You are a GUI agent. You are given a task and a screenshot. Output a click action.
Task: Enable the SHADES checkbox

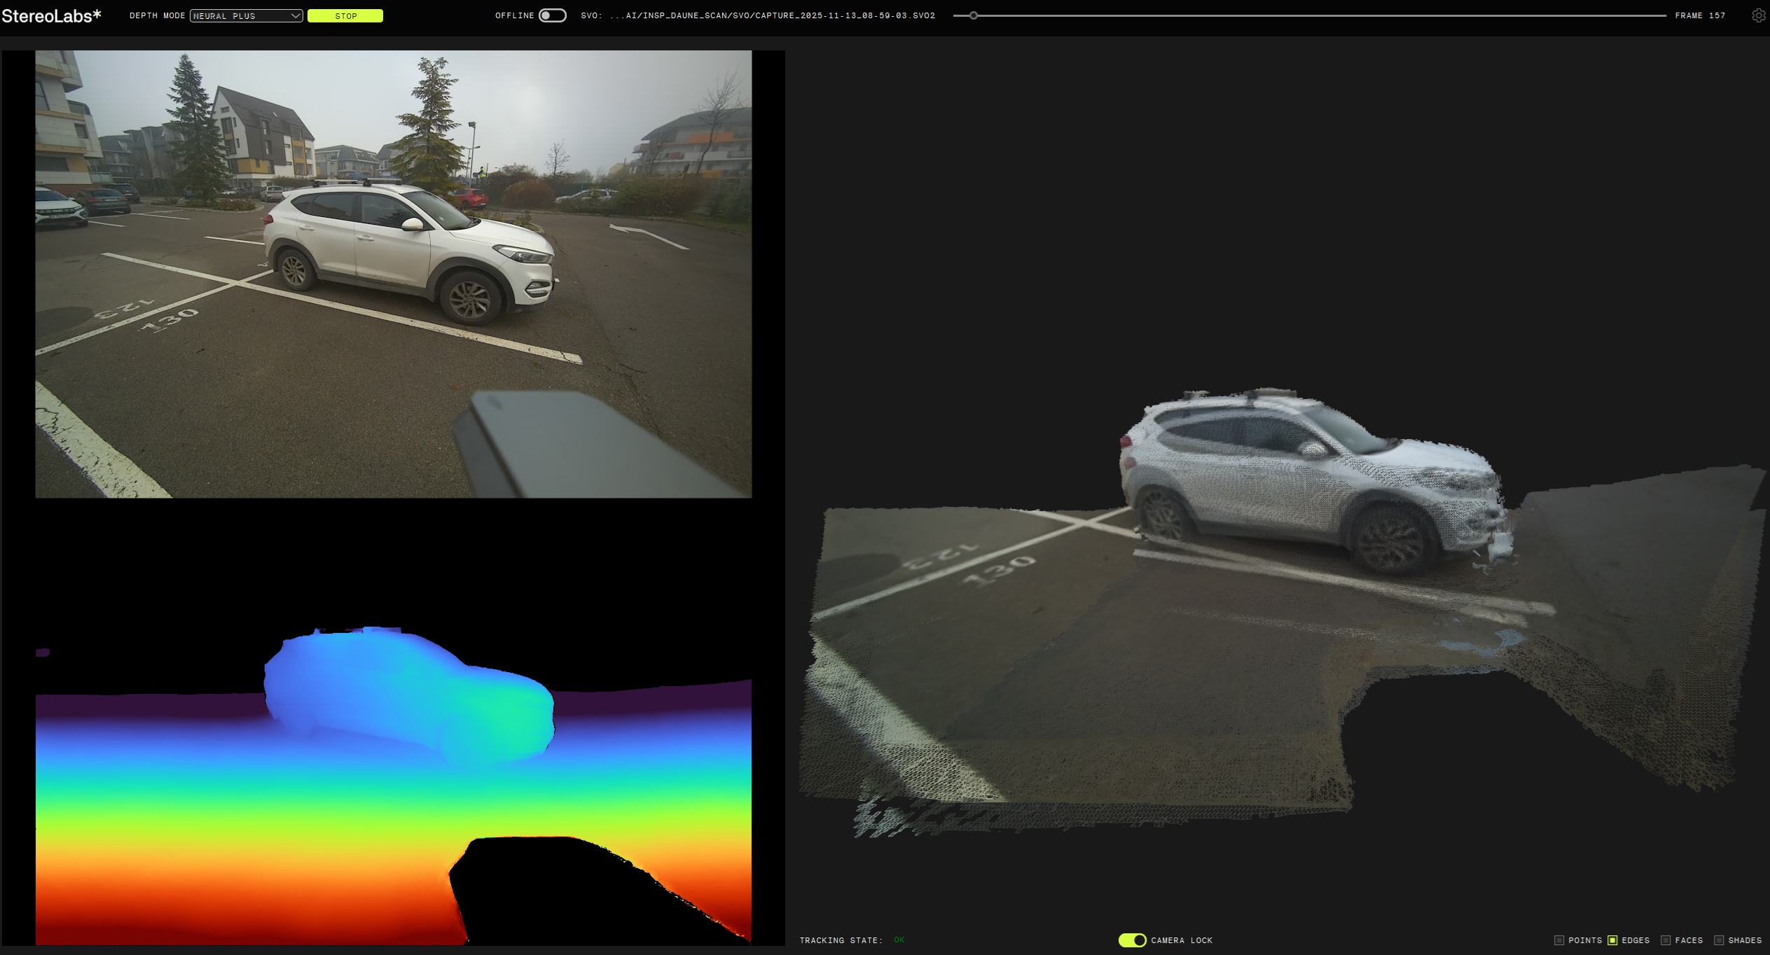[x=1719, y=940]
